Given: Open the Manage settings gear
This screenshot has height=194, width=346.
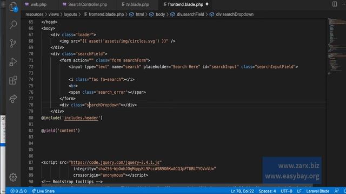Looking at the screenshot, I should coord(13,177).
